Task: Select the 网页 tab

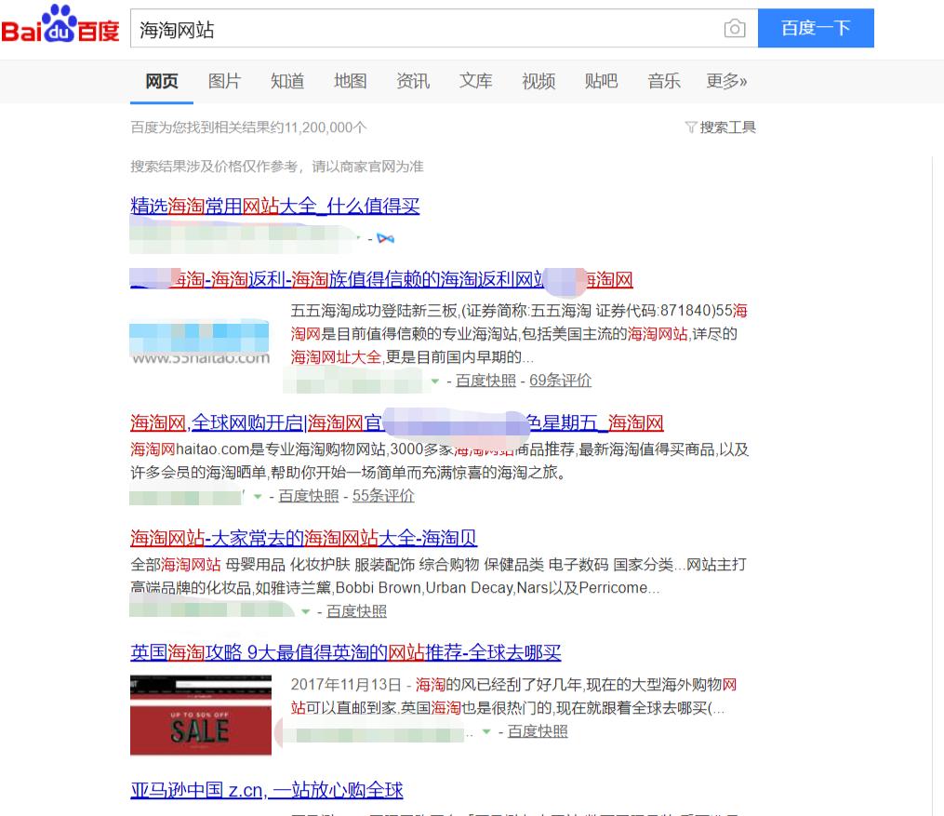Action: tap(161, 81)
